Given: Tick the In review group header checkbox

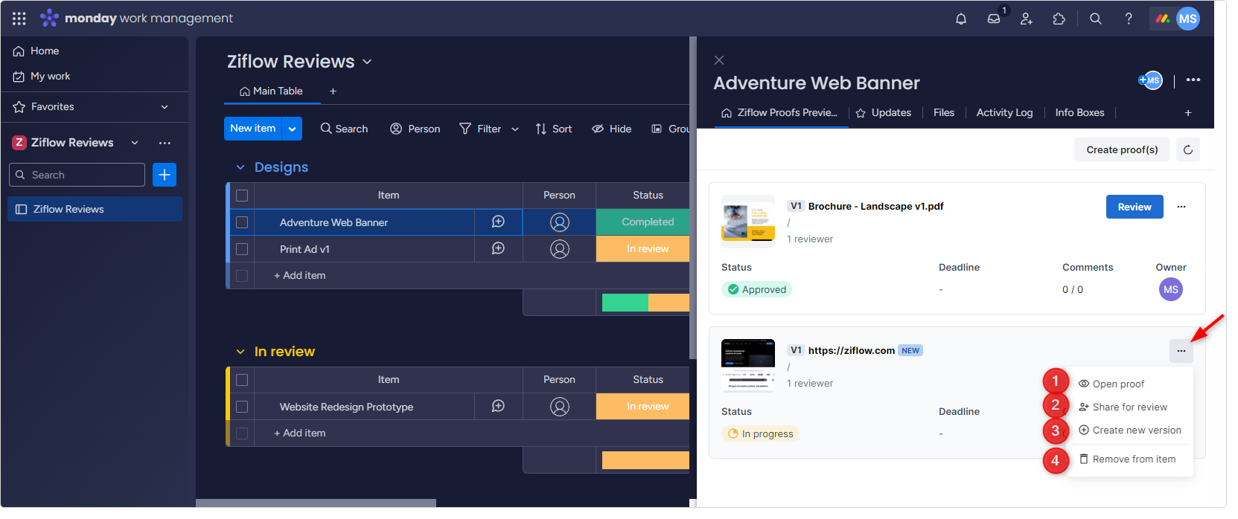Looking at the screenshot, I should (x=242, y=380).
